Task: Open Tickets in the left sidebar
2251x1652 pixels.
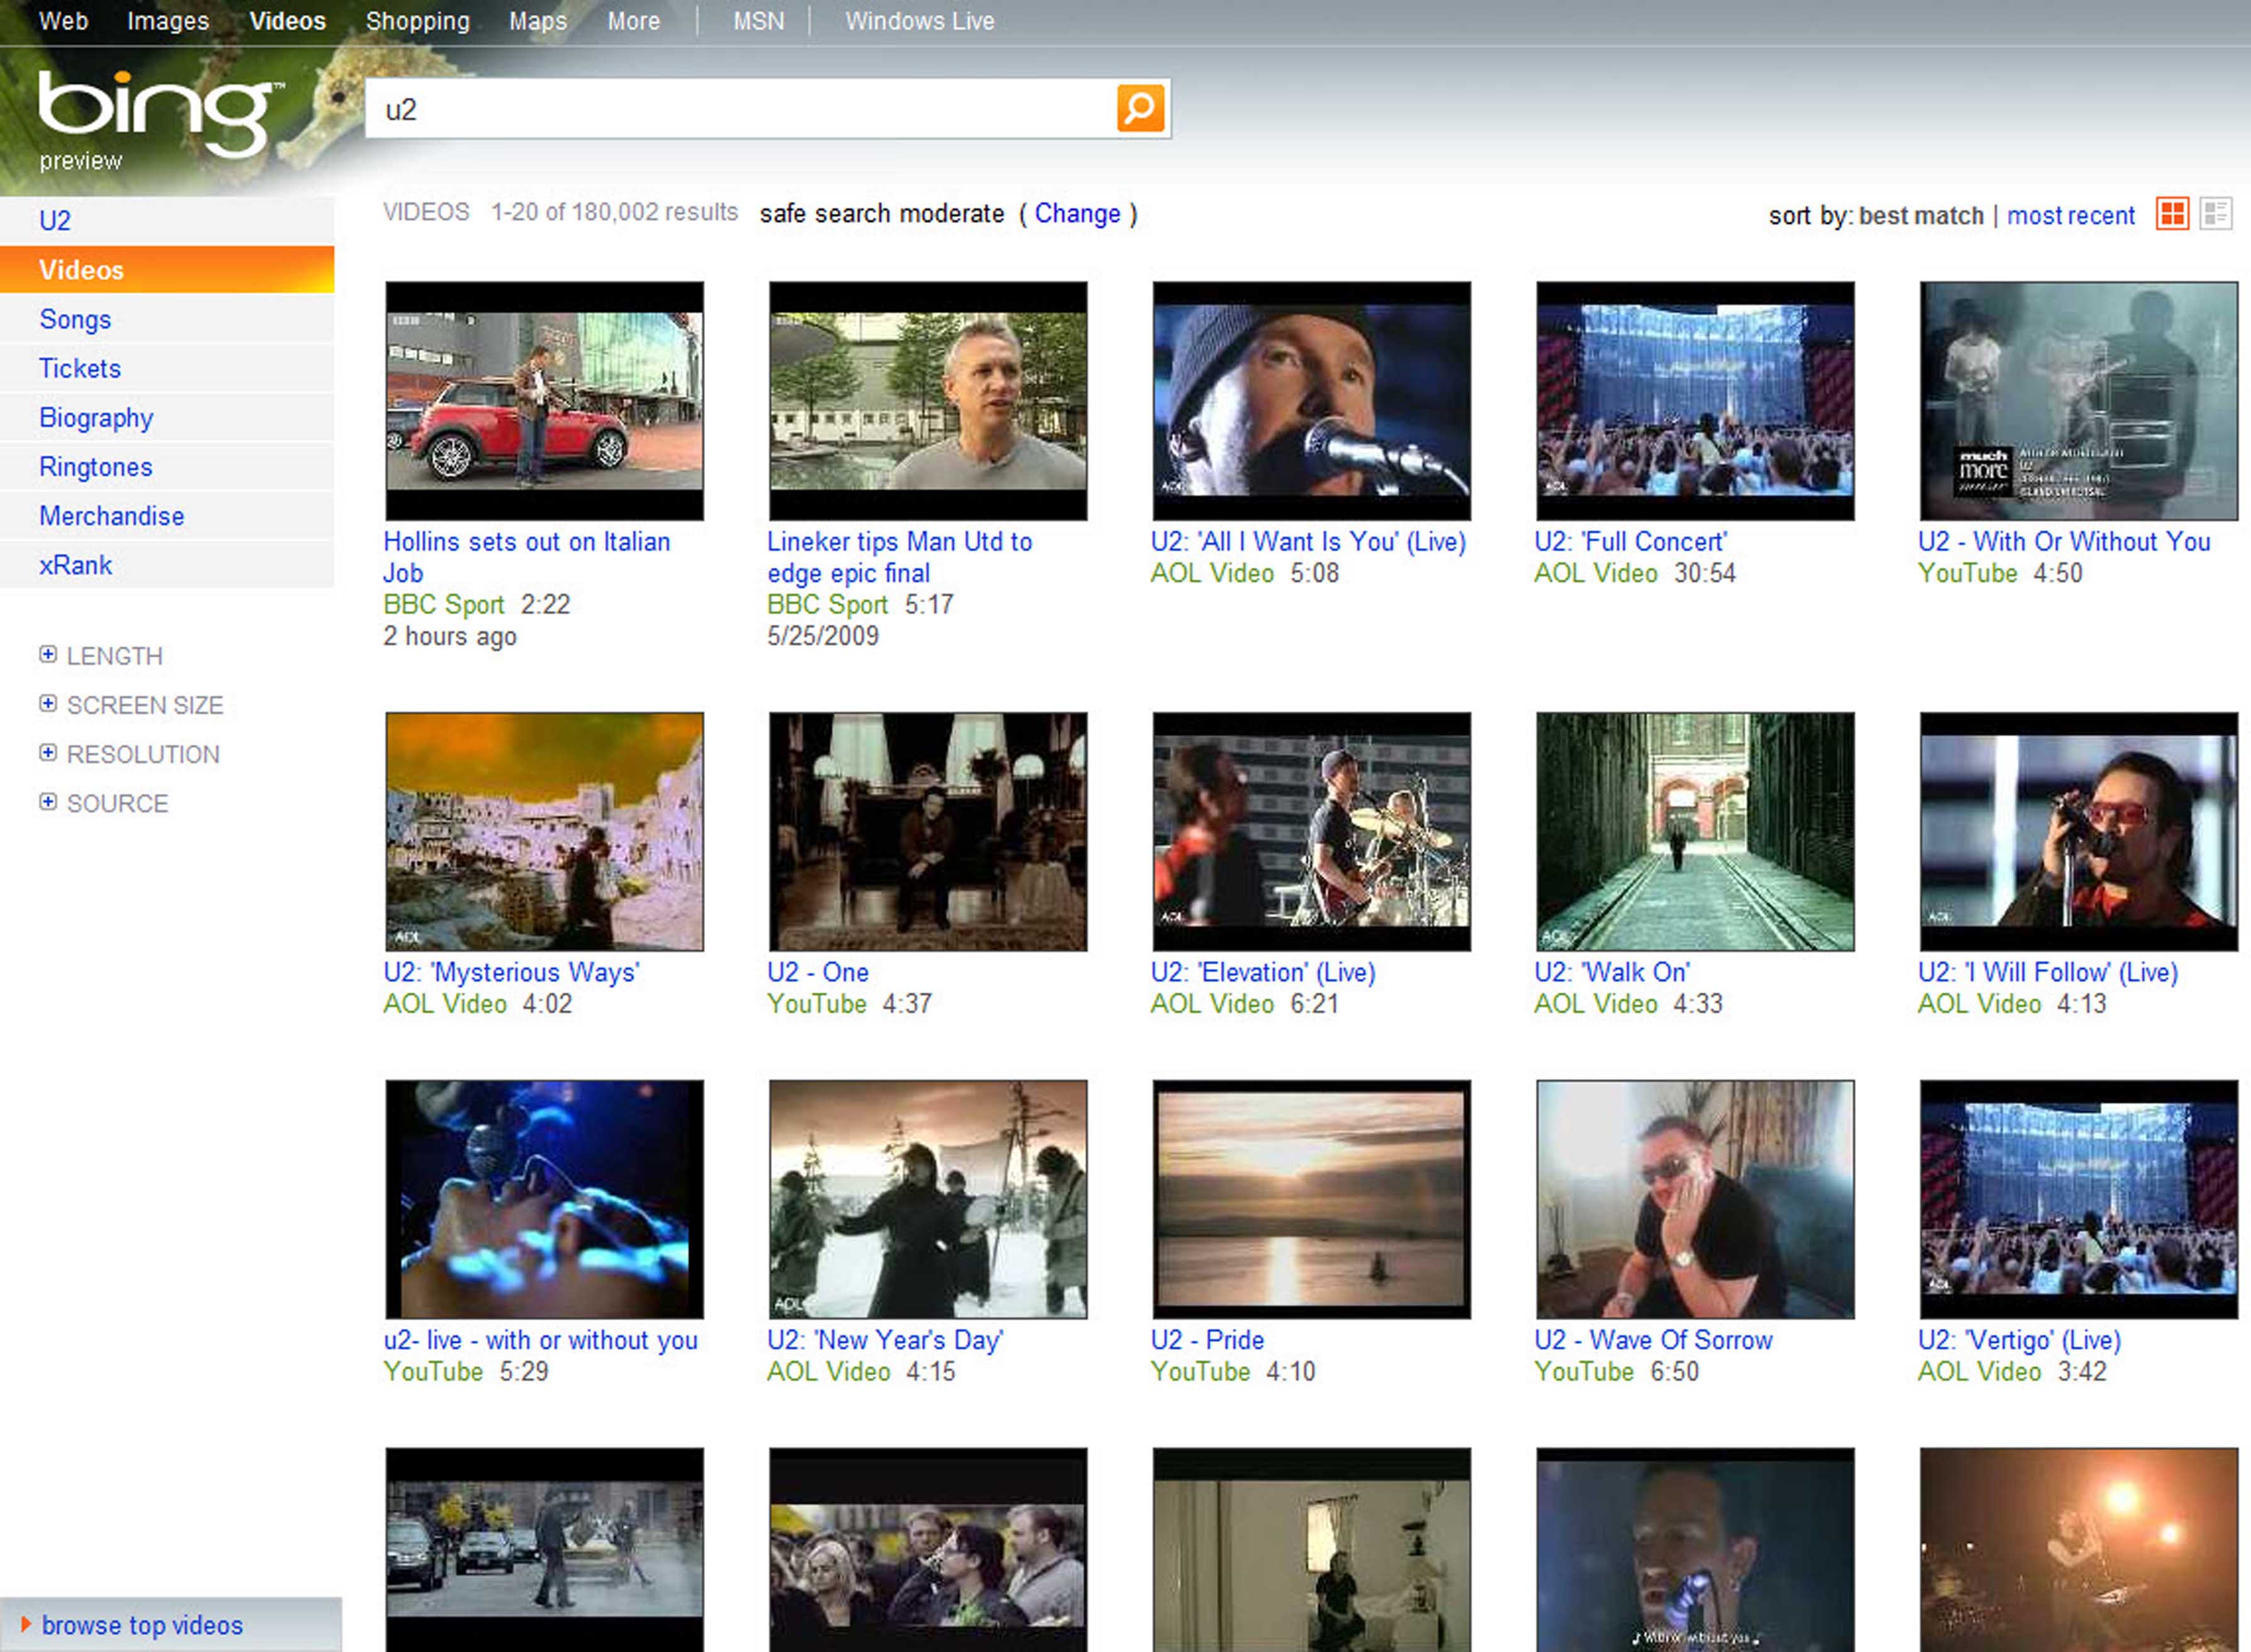Action: pos(80,368)
